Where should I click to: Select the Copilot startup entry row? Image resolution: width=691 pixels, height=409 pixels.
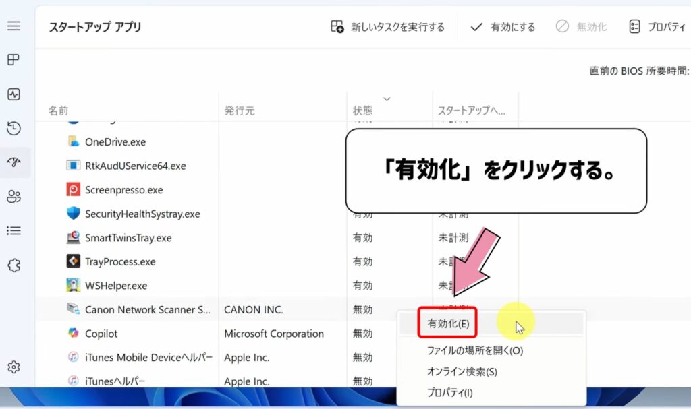coord(101,334)
